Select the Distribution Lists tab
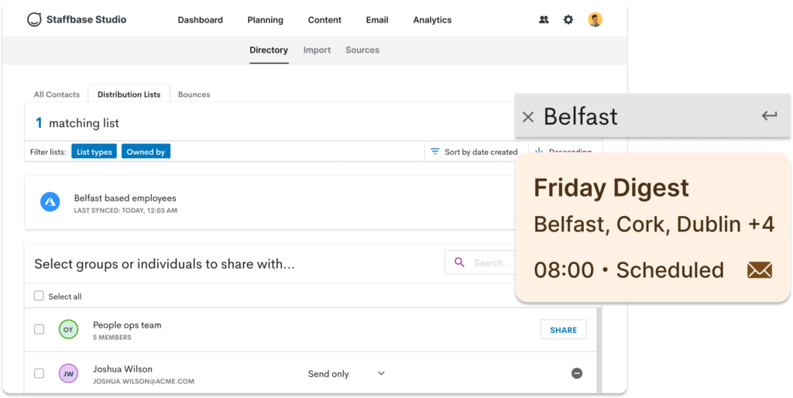Screen dimensions: 793x398 point(129,94)
